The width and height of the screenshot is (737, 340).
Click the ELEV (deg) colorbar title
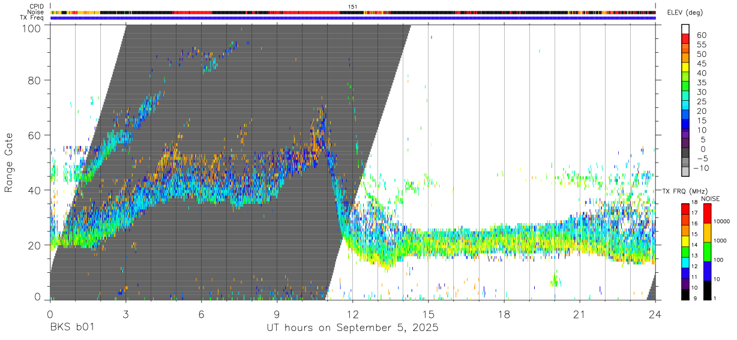(x=685, y=13)
